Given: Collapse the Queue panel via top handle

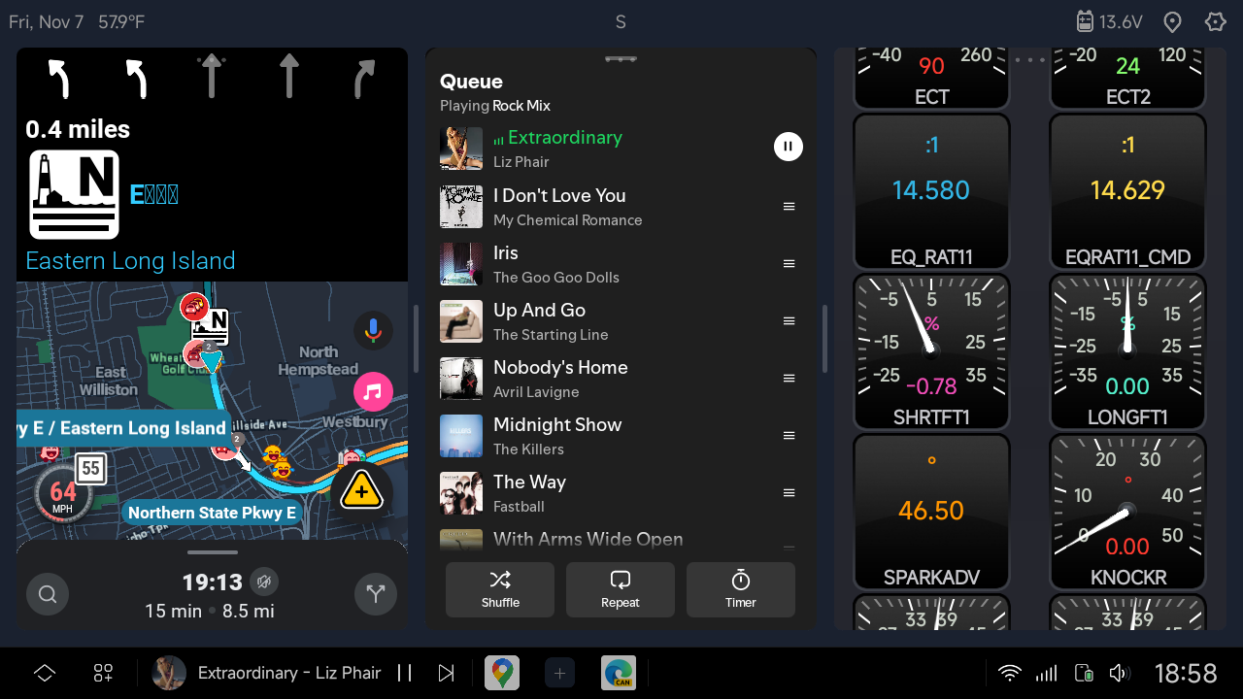Looking at the screenshot, I should pyautogui.click(x=621, y=59).
